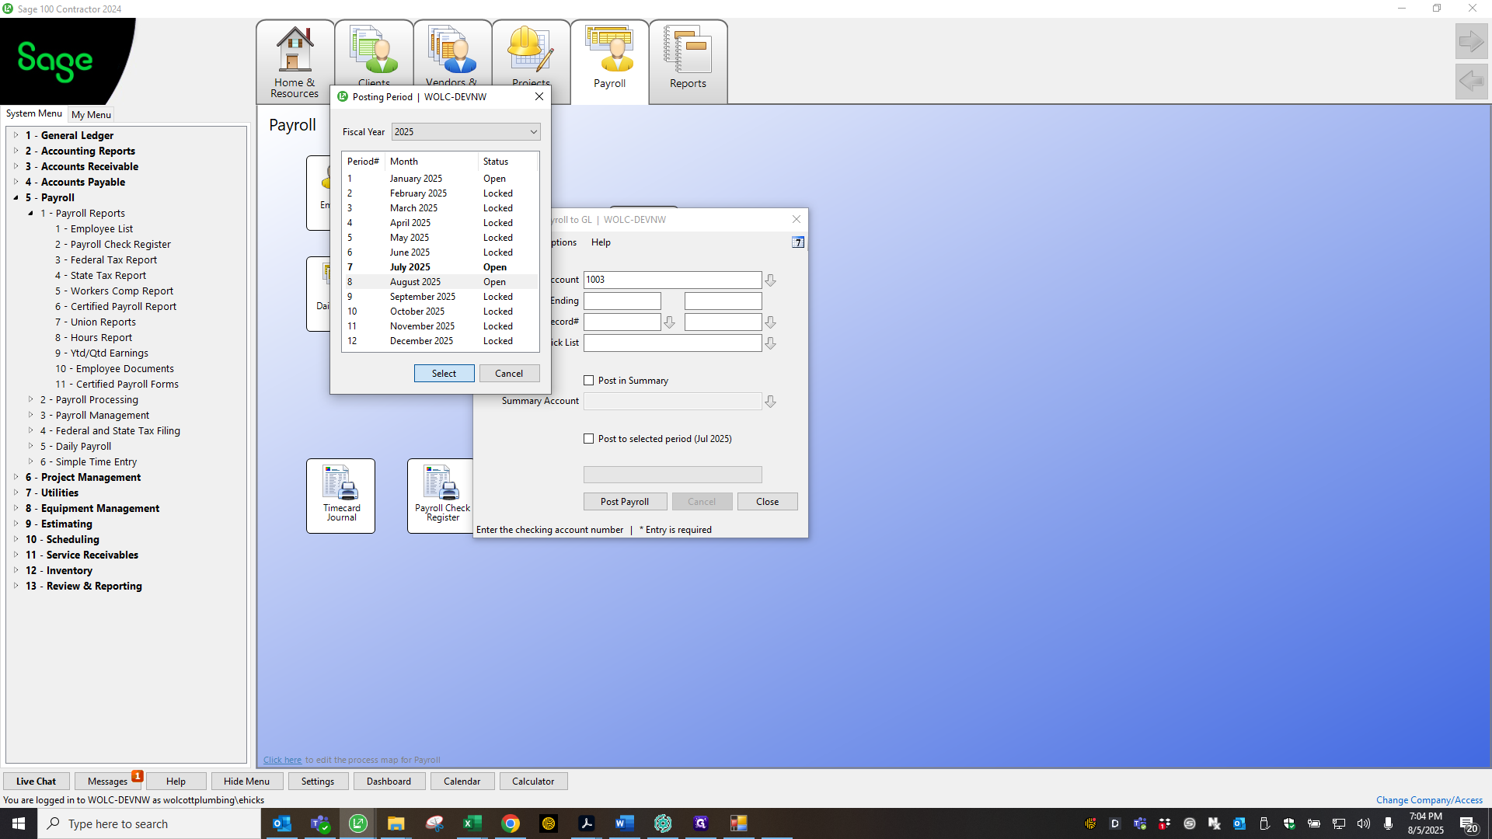The height and width of the screenshot is (839, 1492).
Task: Open 6 - Certified Payroll Report item
Action: pyautogui.click(x=115, y=306)
